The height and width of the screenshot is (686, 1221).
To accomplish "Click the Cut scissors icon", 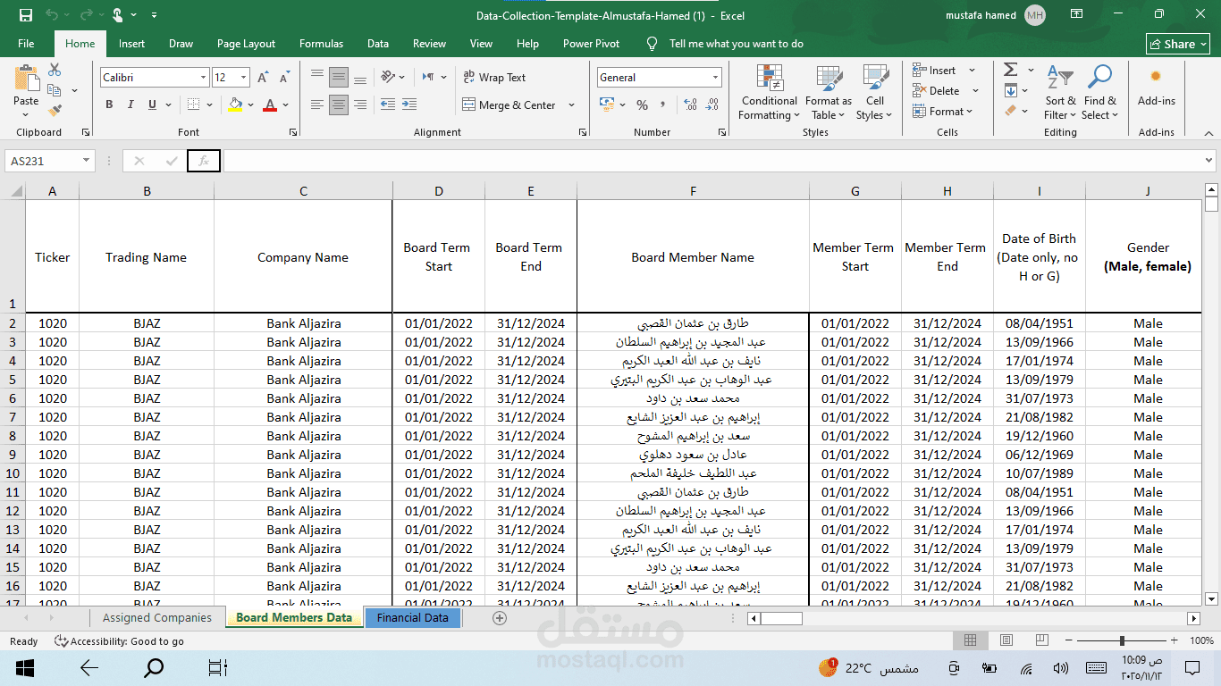I will tap(55, 70).
